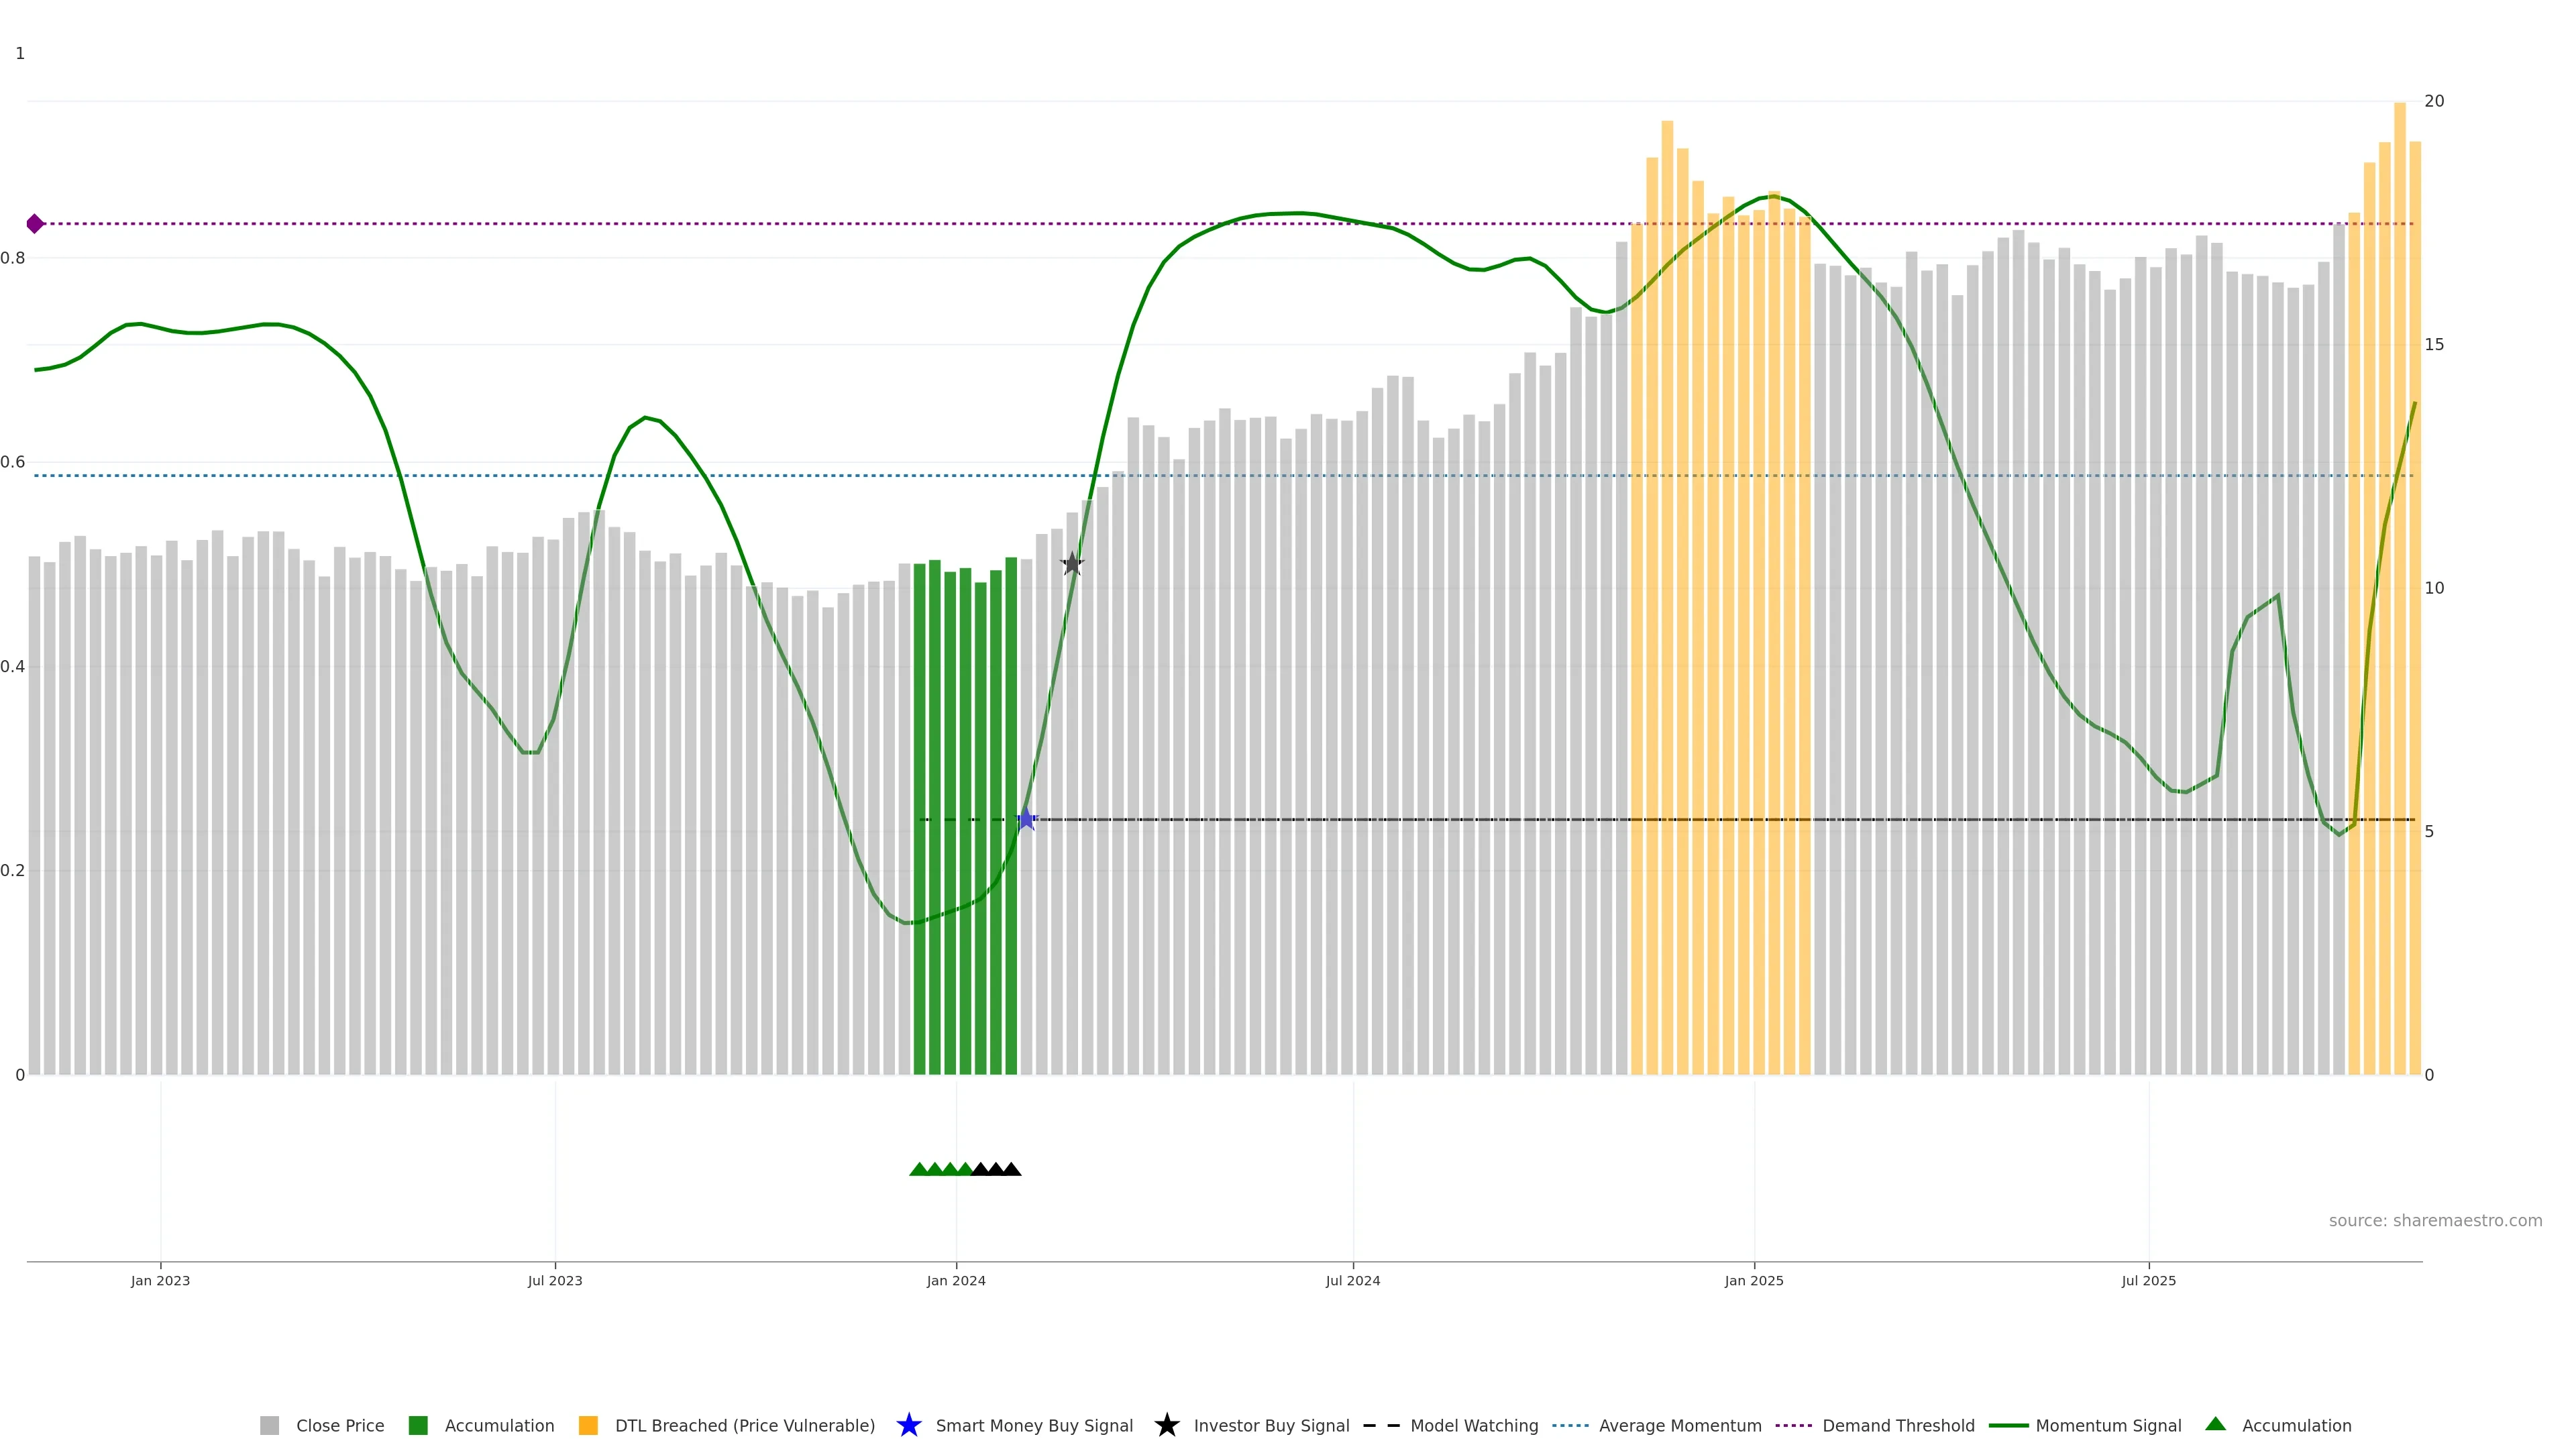This screenshot has height=1449, width=2576.
Task: Click the green triangle icon in legend
Action: 2215,1424
